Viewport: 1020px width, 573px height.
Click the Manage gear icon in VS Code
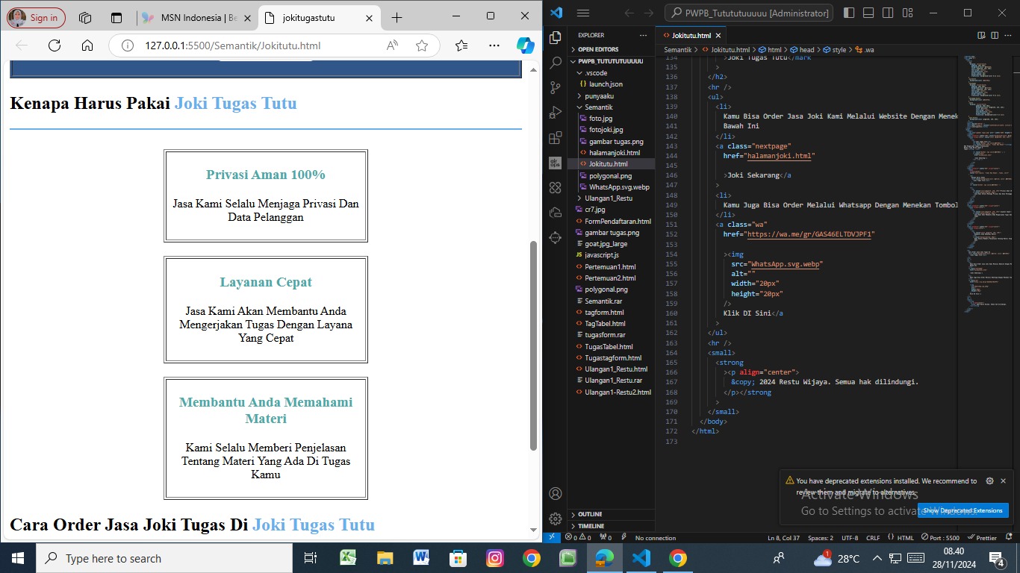click(555, 519)
